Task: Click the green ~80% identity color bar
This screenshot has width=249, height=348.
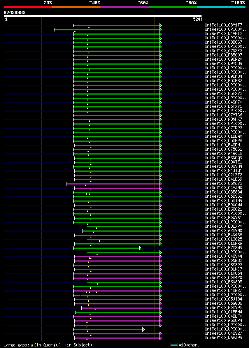Action: point(173,7)
